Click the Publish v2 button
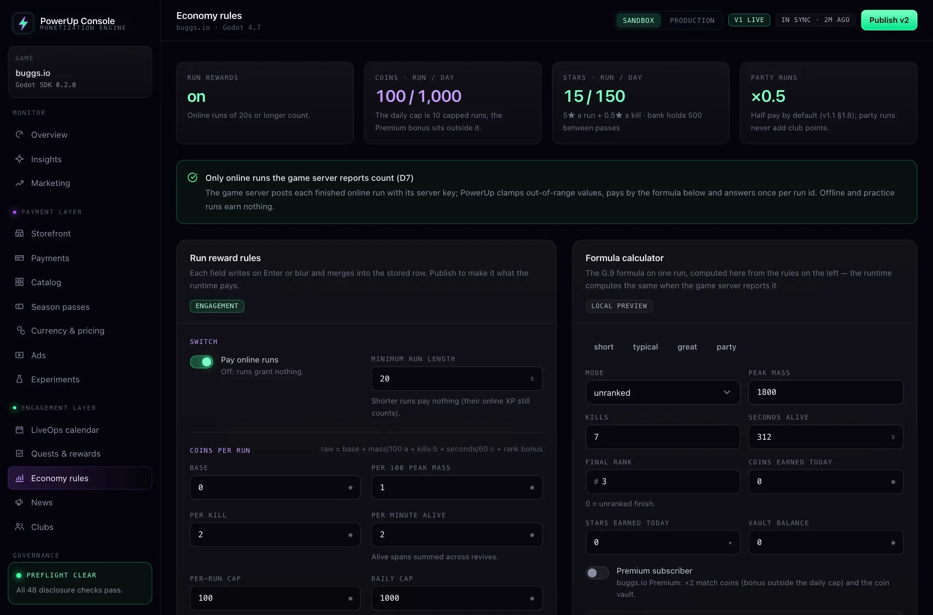The height and width of the screenshot is (615, 933). [889, 20]
